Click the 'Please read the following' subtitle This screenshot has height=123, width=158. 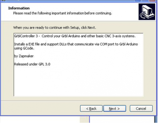point(63,13)
